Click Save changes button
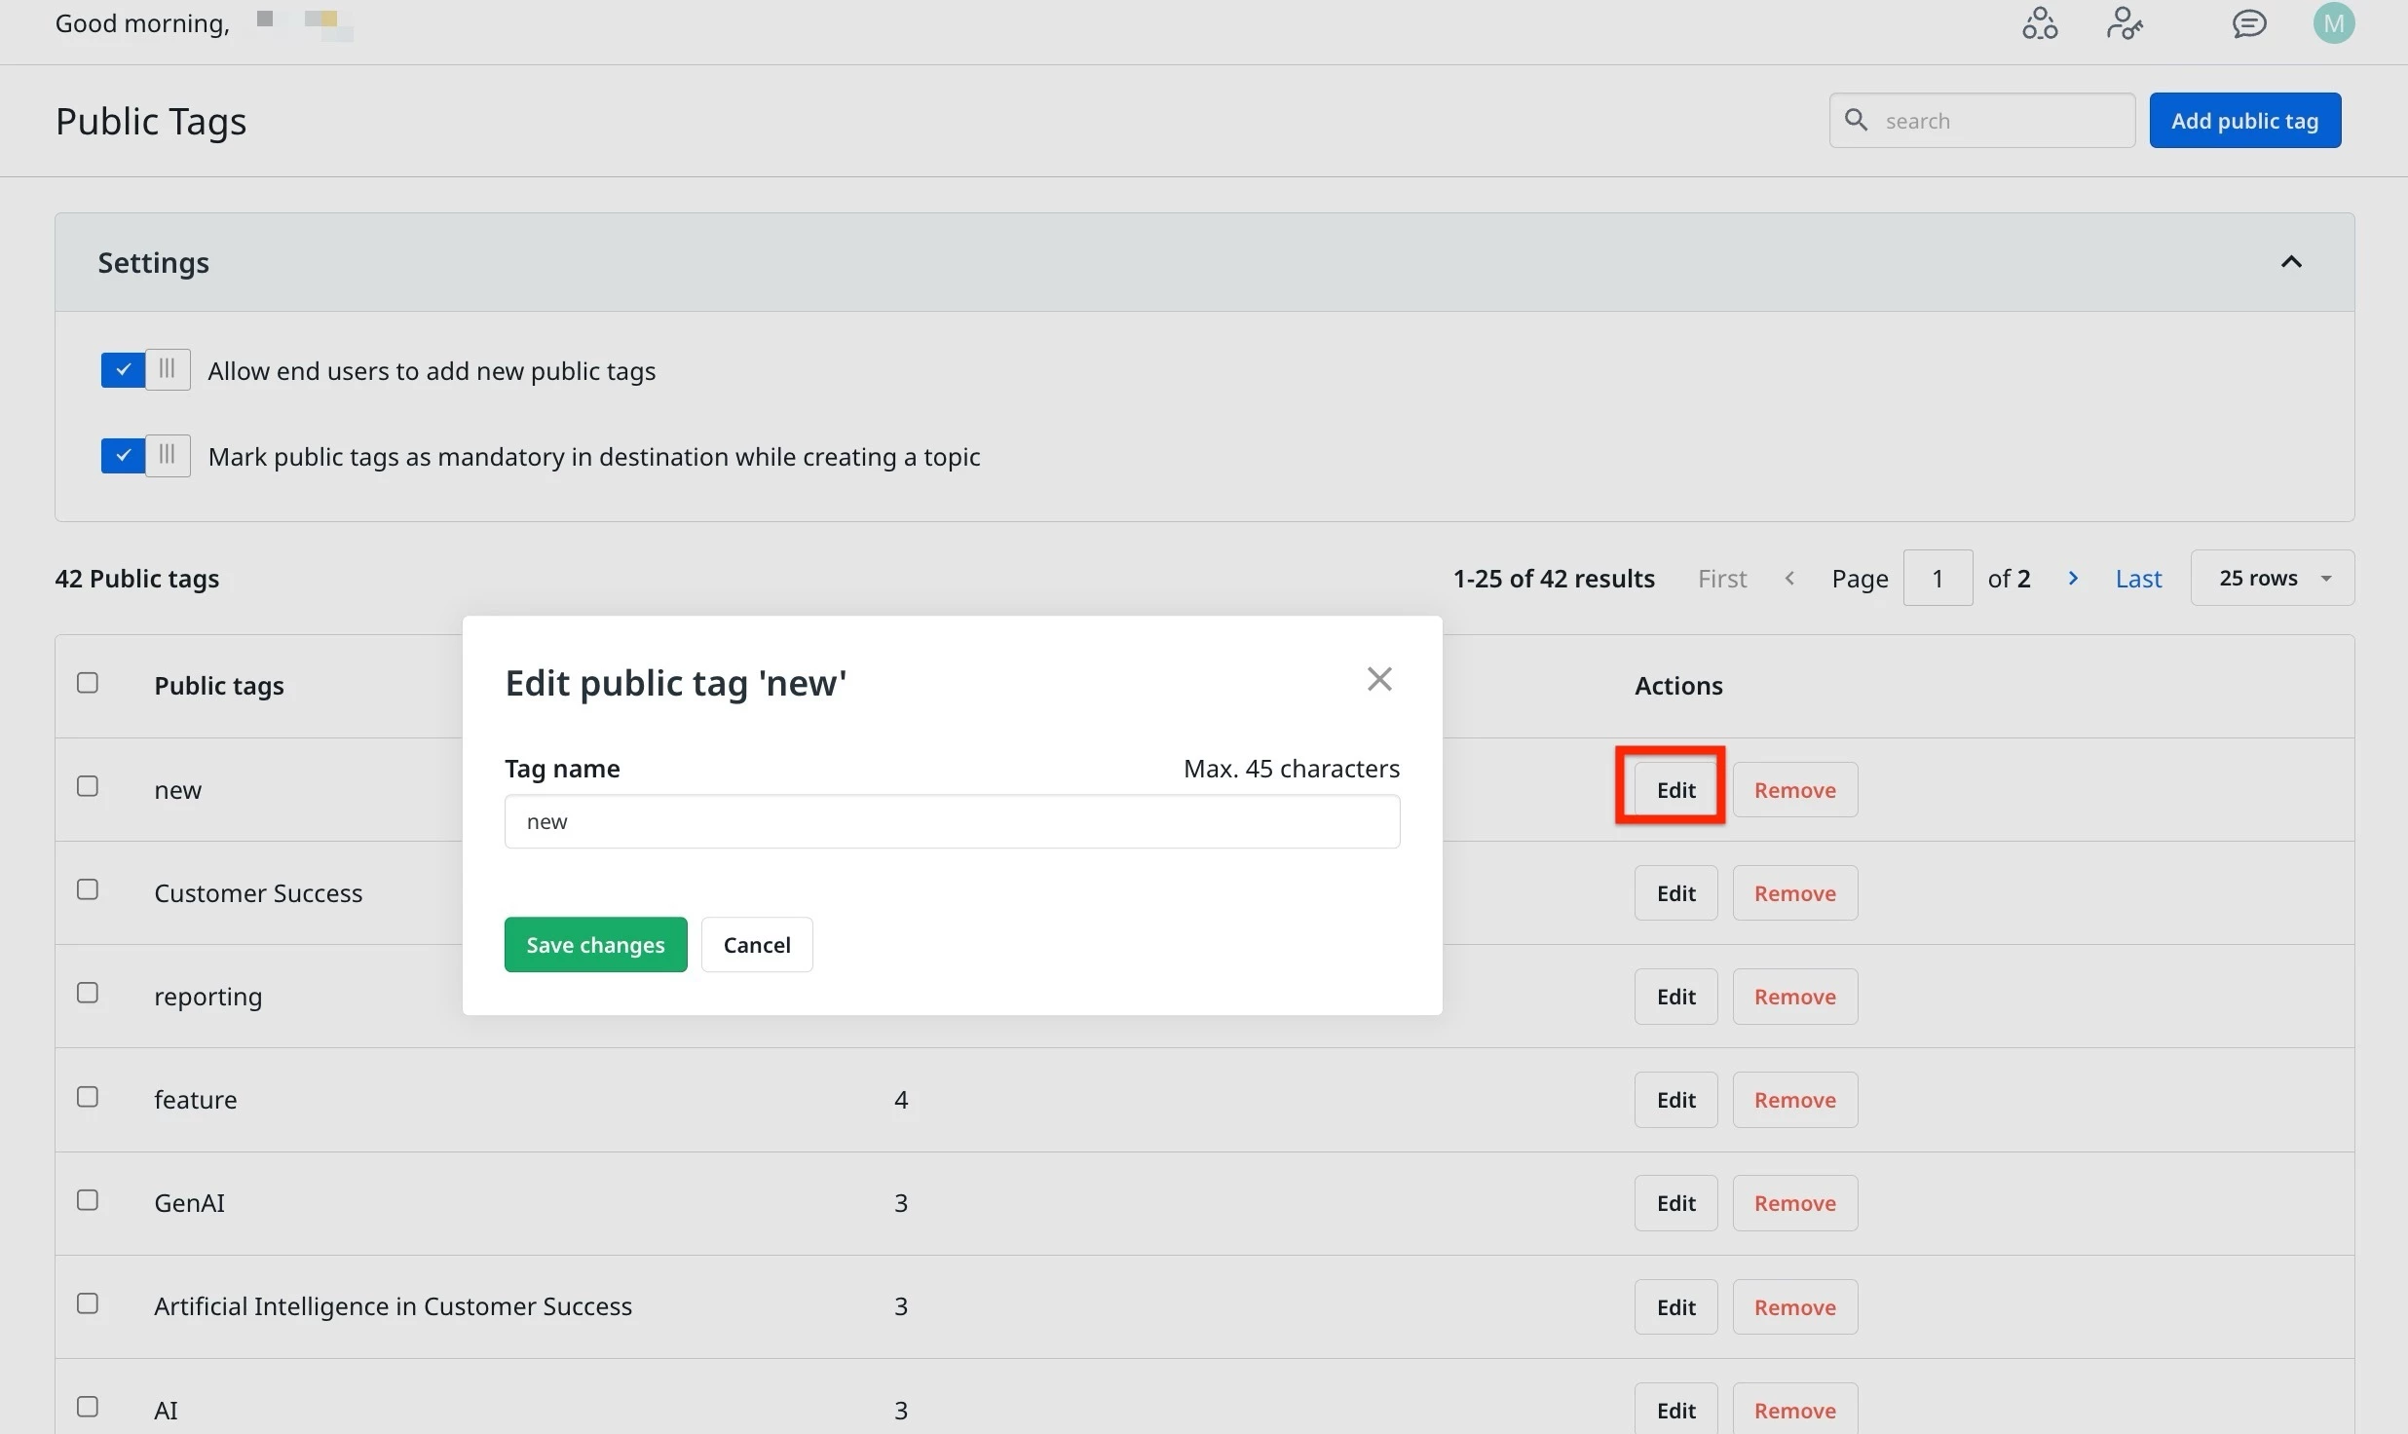2408x1434 pixels. point(595,945)
